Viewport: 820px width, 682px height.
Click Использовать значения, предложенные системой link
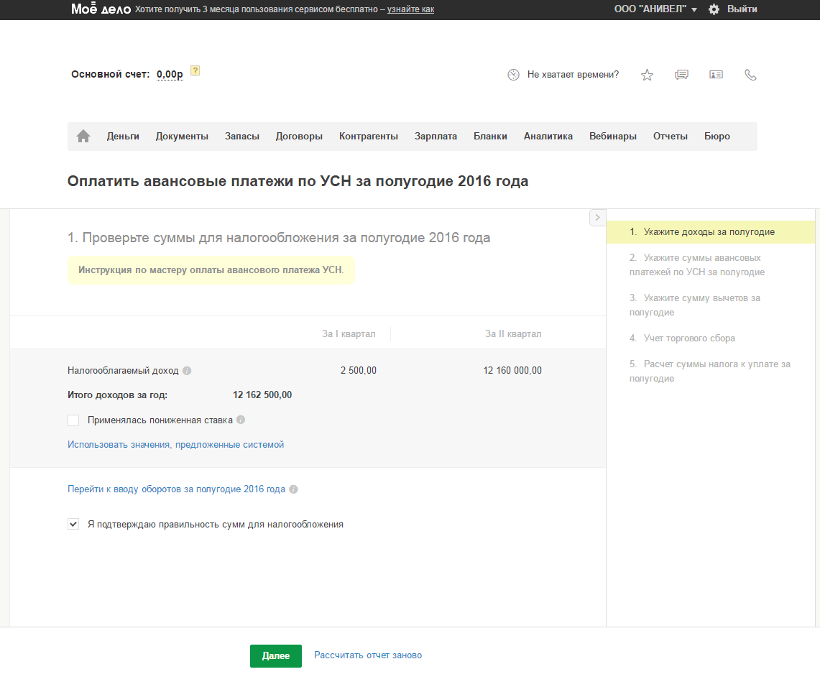[x=175, y=445]
